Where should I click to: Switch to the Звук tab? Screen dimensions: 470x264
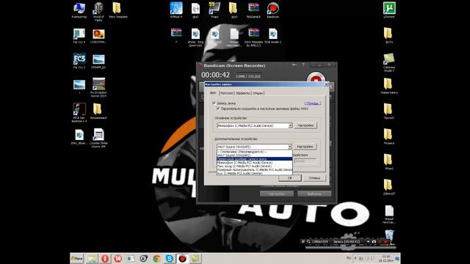click(213, 93)
